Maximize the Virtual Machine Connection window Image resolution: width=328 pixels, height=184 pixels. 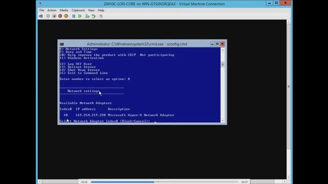tap(277, 3)
